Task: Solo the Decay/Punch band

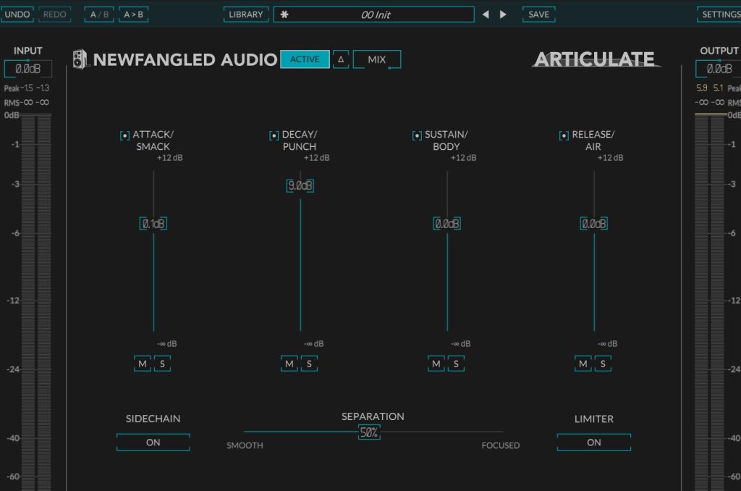Action: (309, 364)
